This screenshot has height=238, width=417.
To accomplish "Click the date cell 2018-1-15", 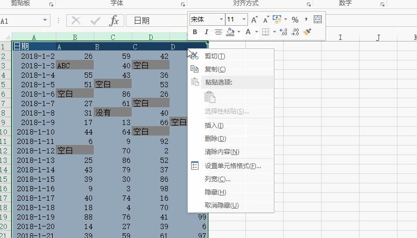I will (x=34, y=179).
